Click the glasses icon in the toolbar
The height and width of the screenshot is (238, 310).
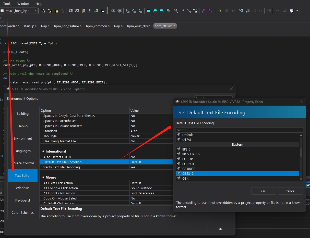[x=277, y=11]
